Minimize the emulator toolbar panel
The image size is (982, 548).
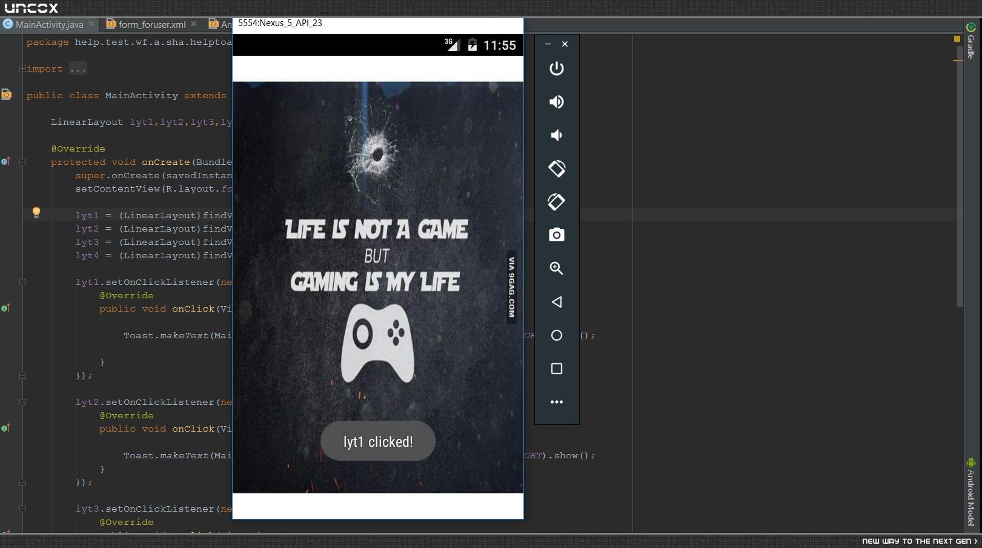[548, 44]
